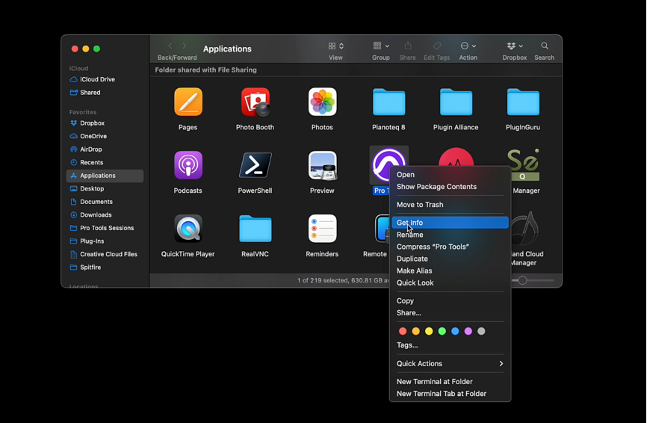Click the Edit Tags toolbar icon

click(x=437, y=46)
